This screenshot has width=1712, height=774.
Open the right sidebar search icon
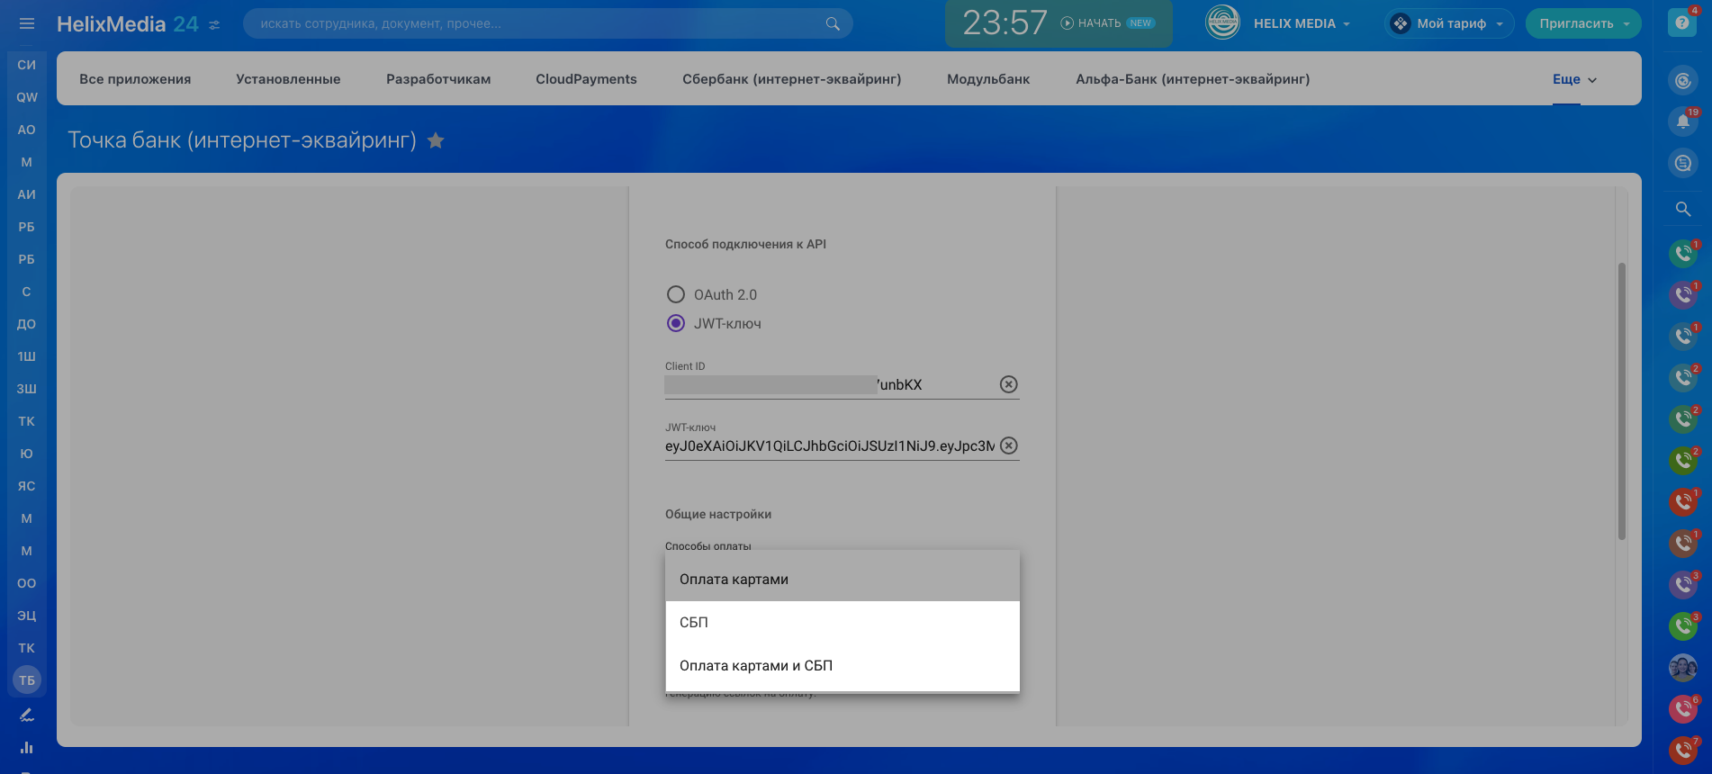click(x=1682, y=209)
